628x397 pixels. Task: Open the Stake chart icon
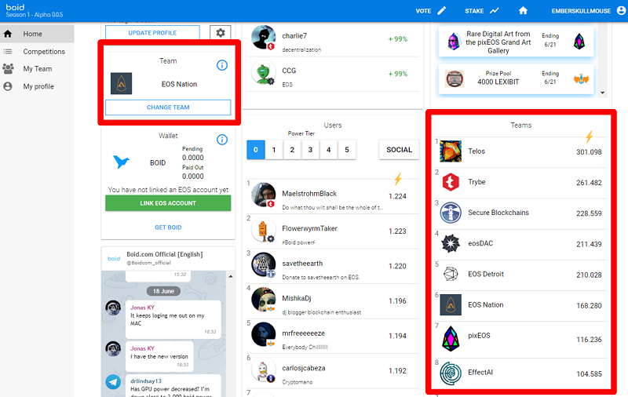pyautogui.click(x=495, y=11)
